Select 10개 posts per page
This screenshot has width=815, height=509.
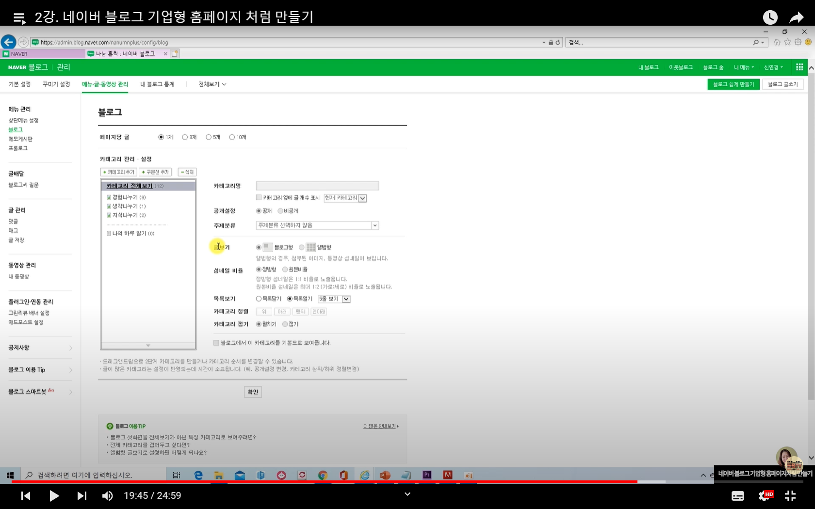[232, 137]
